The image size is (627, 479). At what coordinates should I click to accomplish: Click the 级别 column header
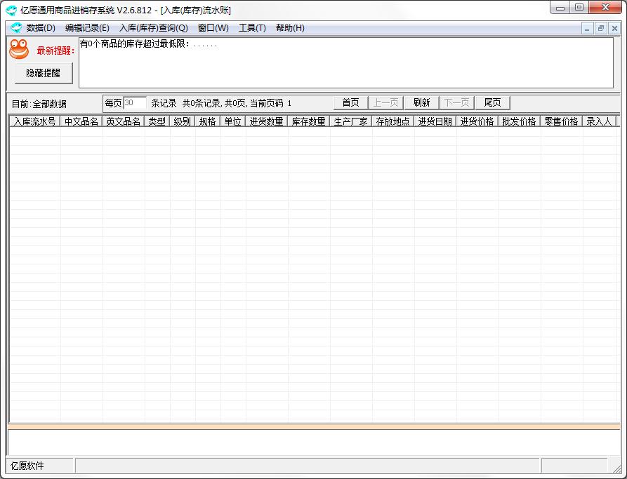[182, 121]
